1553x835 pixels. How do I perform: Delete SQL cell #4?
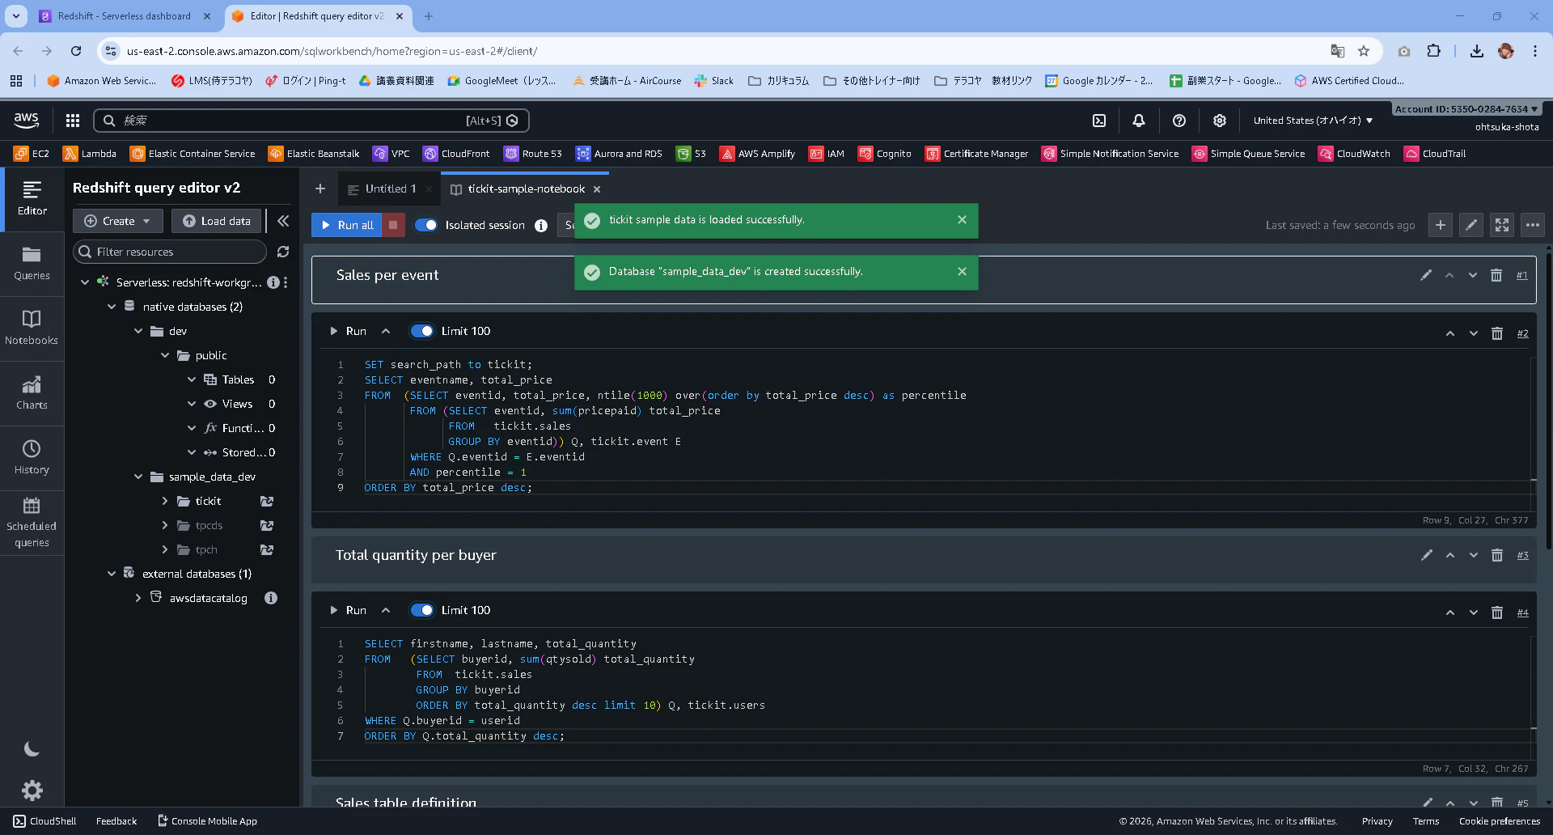tap(1497, 612)
